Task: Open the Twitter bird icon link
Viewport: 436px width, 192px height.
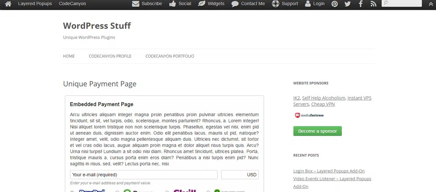Action: [348, 4]
